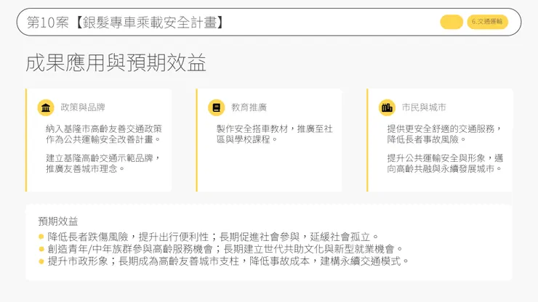
Task: Select bullet line 降低長者跌傷風險
Action: [x=213, y=237]
